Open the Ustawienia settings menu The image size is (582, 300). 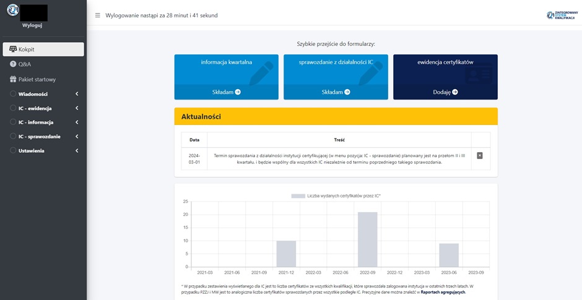click(x=43, y=150)
